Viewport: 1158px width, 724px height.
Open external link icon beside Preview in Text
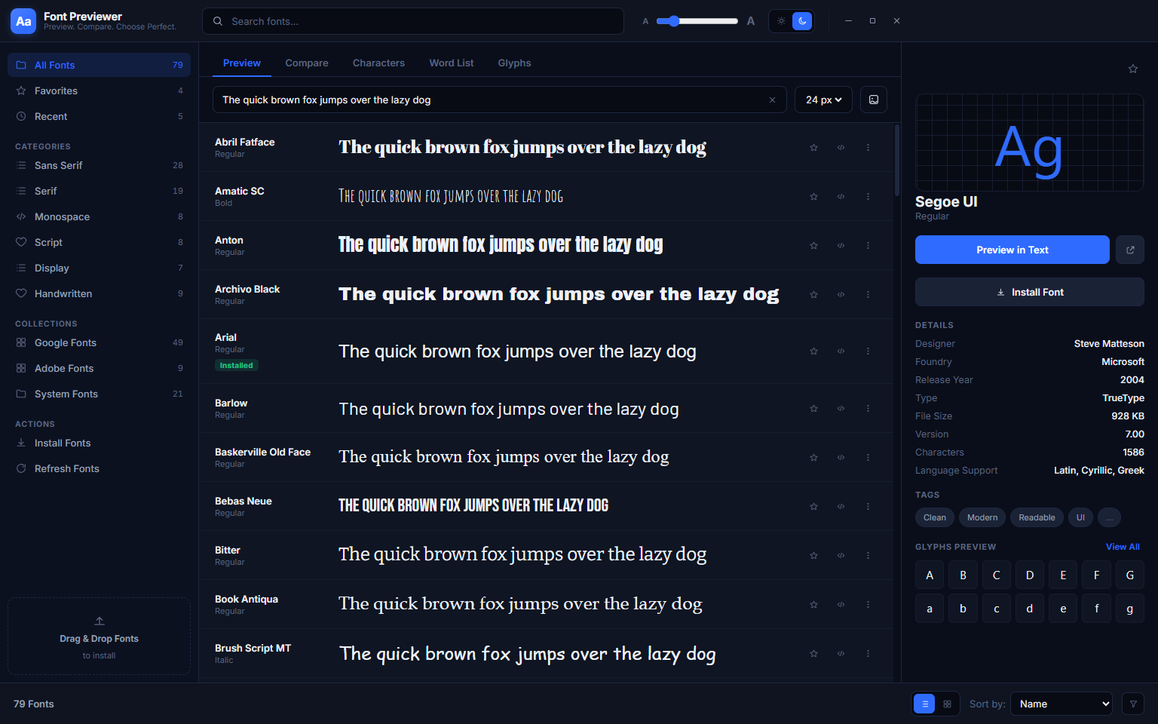point(1130,250)
